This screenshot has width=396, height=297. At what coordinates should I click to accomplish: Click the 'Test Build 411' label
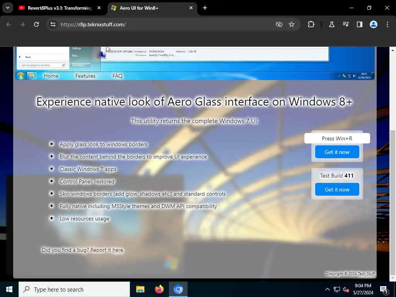pyautogui.click(x=337, y=176)
